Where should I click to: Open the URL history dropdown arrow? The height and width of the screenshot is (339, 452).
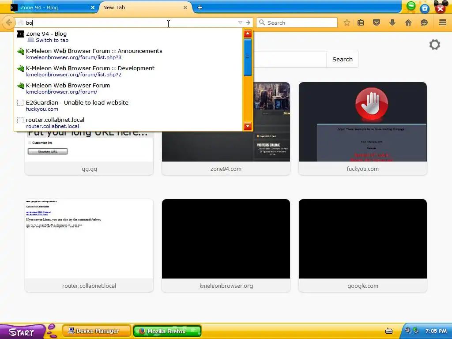(240, 23)
